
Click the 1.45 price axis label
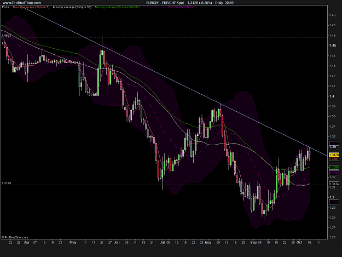[x=332, y=45]
